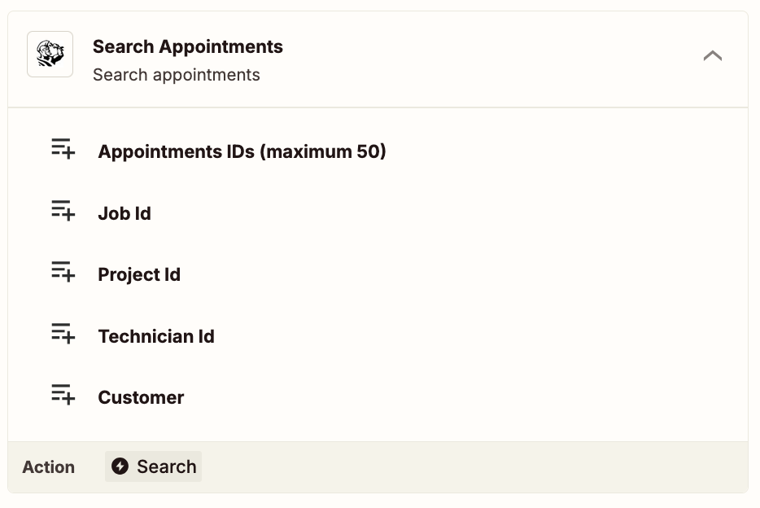Click the add-field icon next to Project Id

click(x=63, y=271)
